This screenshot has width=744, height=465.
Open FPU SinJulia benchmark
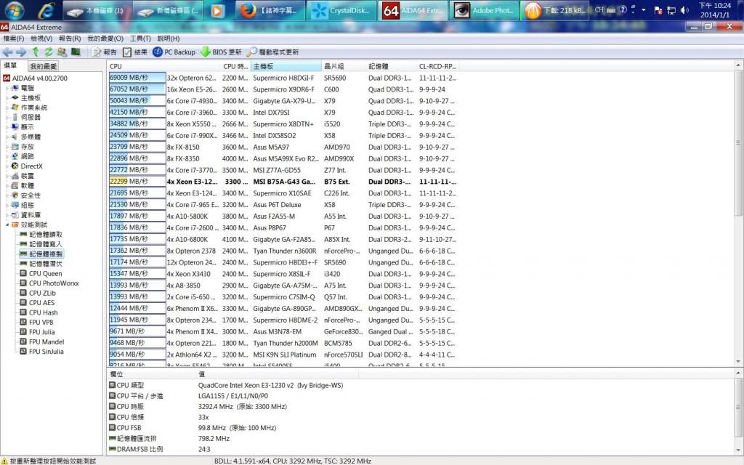41,352
